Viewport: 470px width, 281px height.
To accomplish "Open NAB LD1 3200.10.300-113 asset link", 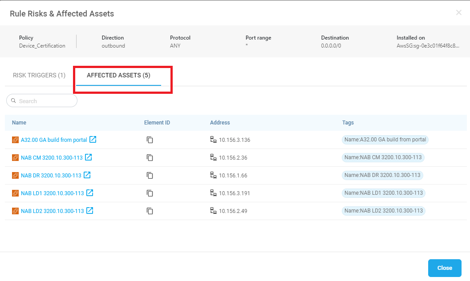I will pos(53,193).
